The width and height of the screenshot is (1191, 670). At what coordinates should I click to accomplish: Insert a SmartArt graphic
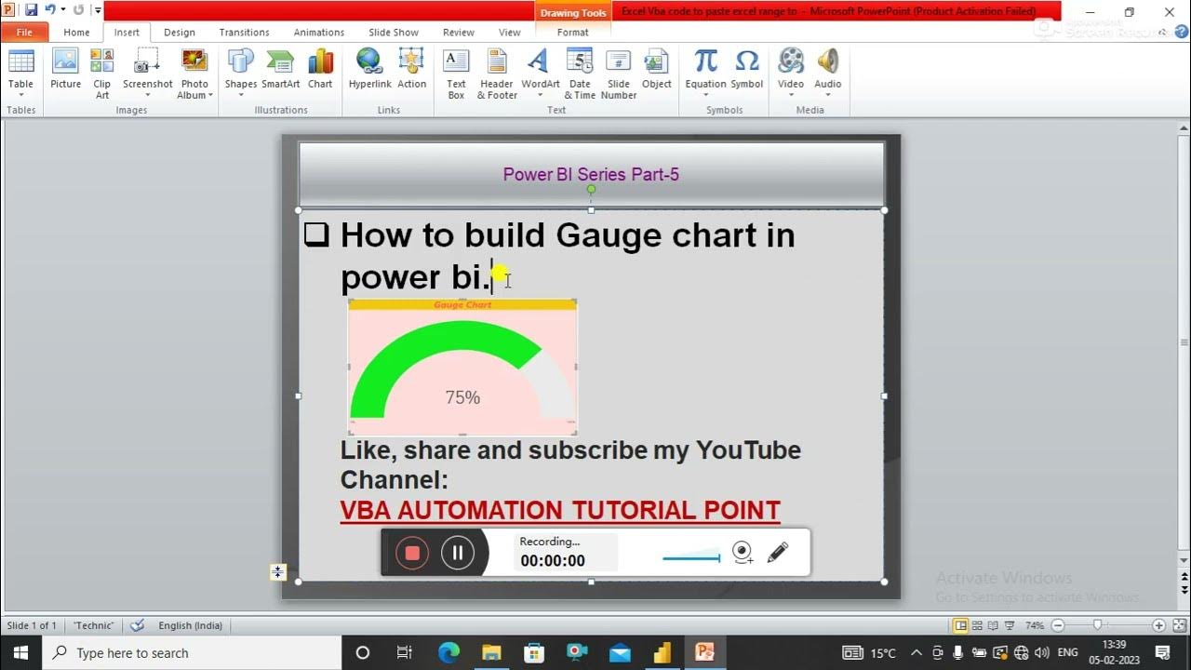tap(280, 70)
